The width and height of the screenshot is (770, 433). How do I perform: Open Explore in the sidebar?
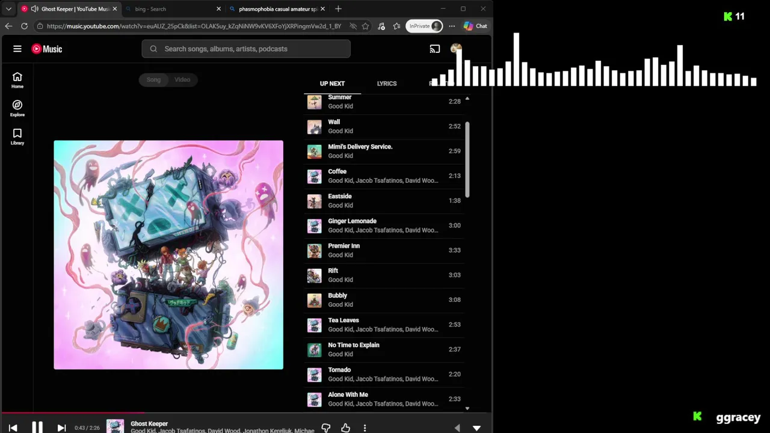coord(17,108)
